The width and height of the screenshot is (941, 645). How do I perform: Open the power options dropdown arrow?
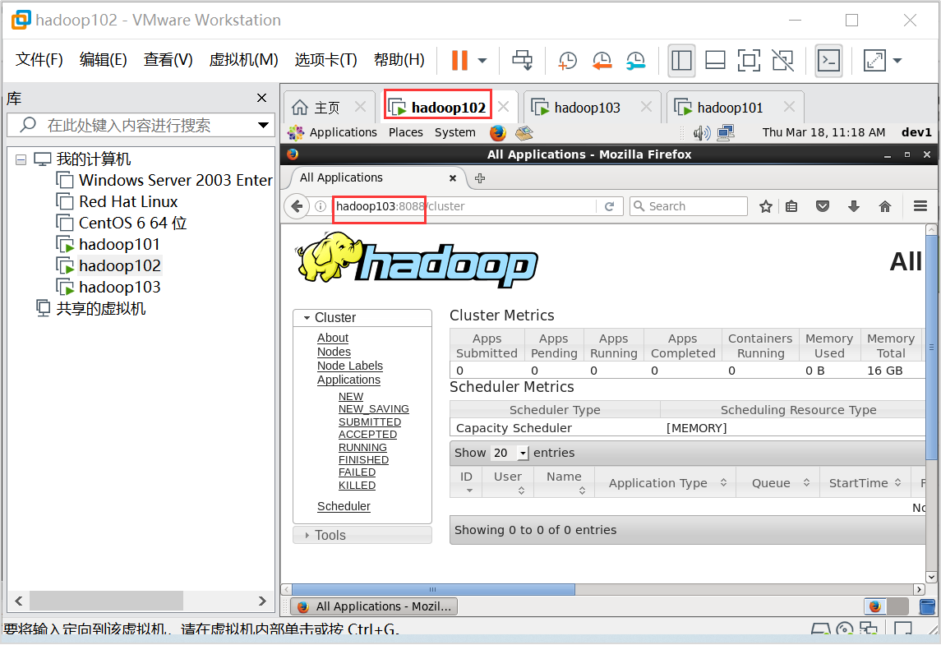[482, 61]
